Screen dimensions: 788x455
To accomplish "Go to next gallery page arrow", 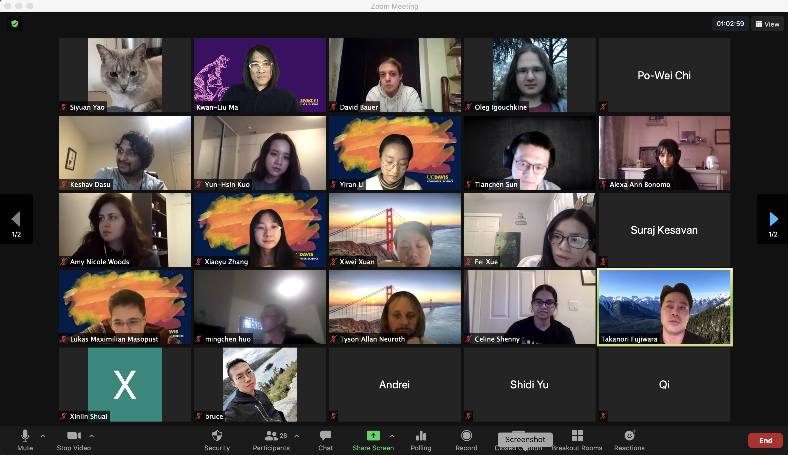I will (x=773, y=219).
